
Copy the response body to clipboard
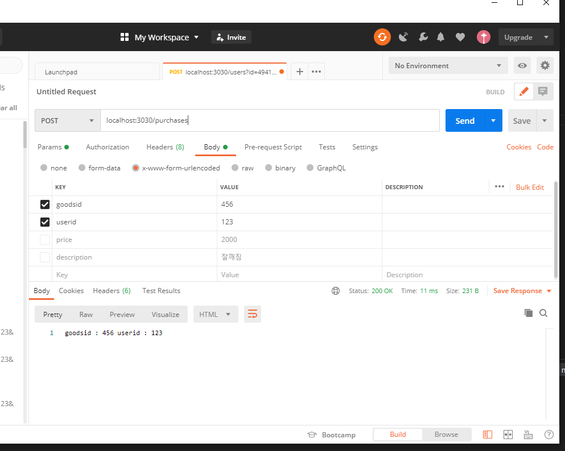tap(528, 313)
